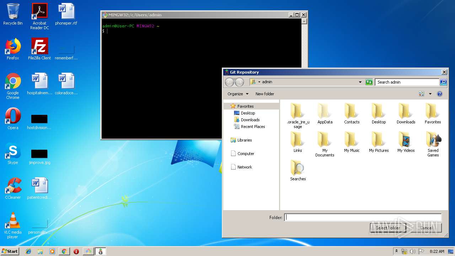Select Recent Places in navigation pane
This screenshot has width=455, height=256.
(249, 127)
